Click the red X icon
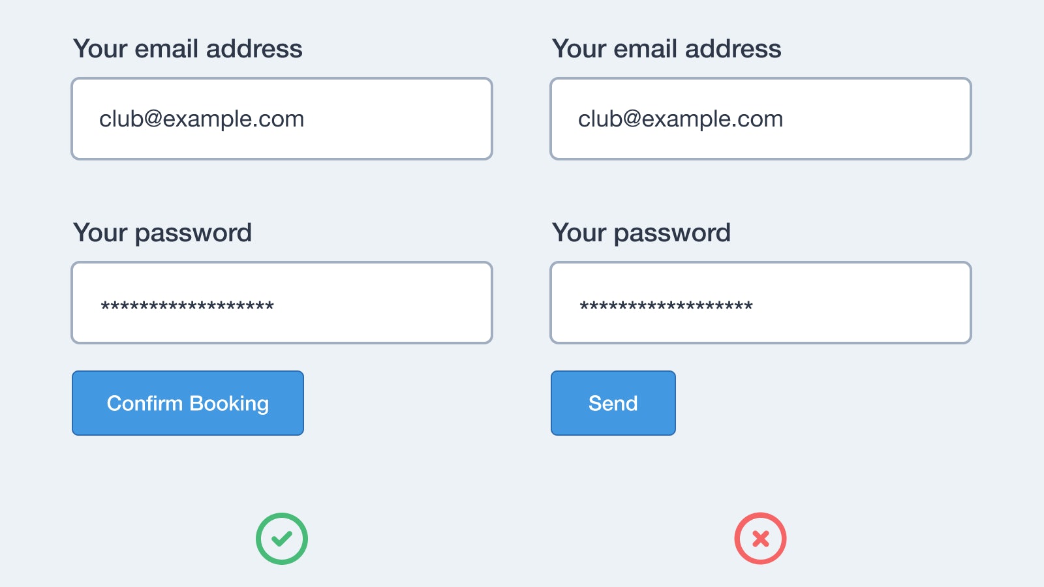Image resolution: width=1044 pixels, height=587 pixels. coord(760,539)
